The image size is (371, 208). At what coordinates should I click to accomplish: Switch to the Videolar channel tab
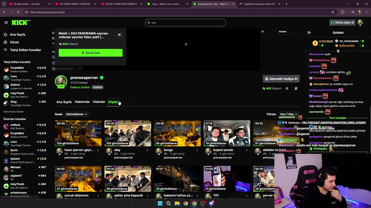click(99, 102)
